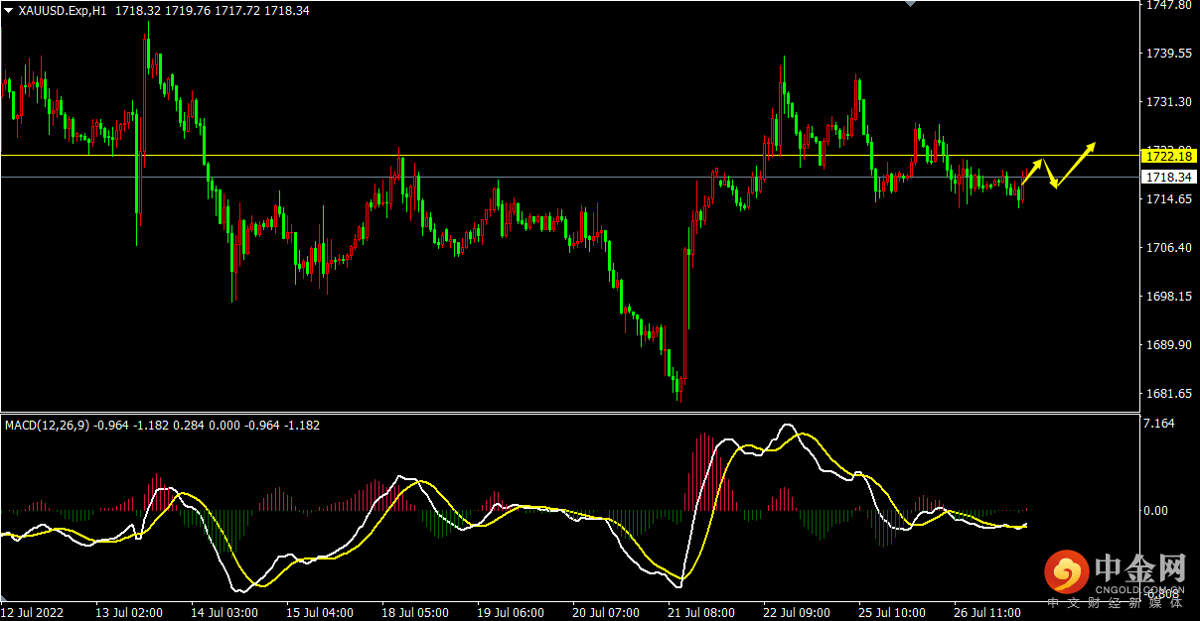Click the 25 Jul 10:00 time label
Screen dimensions: 1200x621
click(892, 613)
